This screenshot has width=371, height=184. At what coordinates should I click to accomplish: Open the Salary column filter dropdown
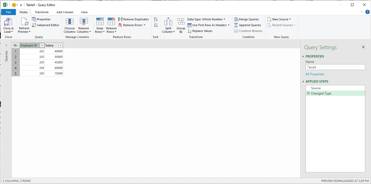click(x=60, y=45)
